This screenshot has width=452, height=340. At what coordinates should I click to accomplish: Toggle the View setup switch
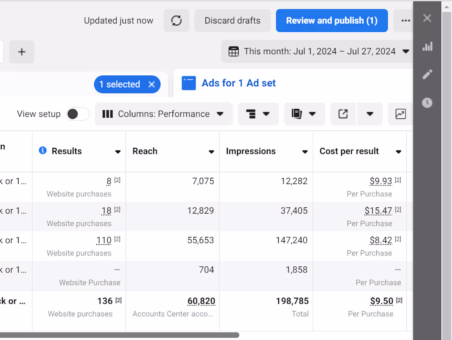[78, 114]
